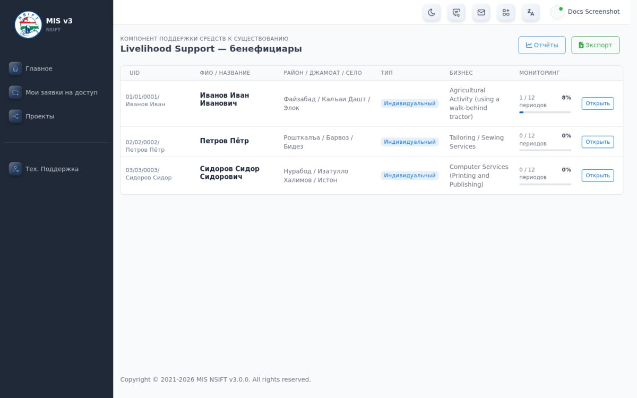
Task: Click UID 01/01/0001/ Иванов Иван
Action: [145, 100]
